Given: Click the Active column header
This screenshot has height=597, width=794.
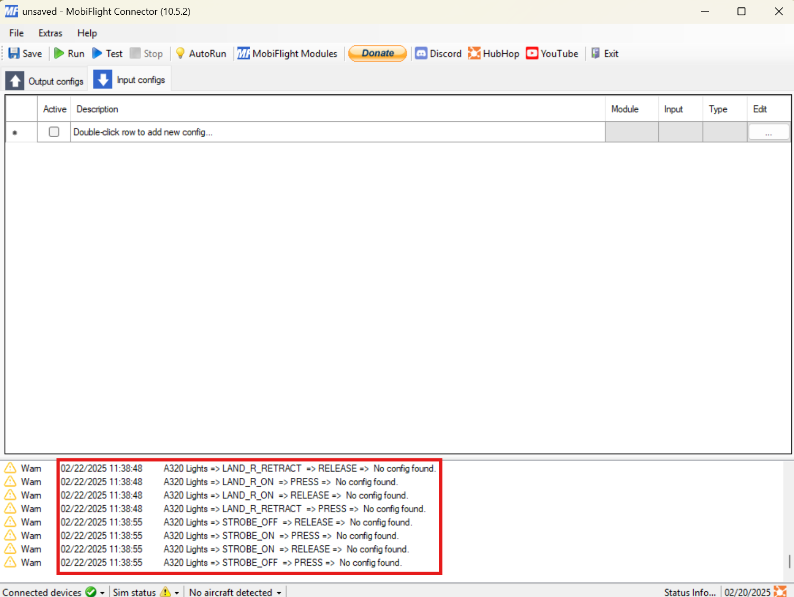Looking at the screenshot, I should (x=54, y=109).
